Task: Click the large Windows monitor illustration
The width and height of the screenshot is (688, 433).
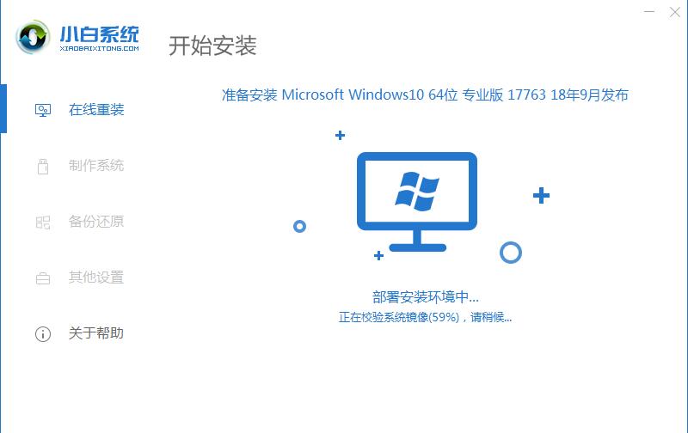Action: pos(417,202)
